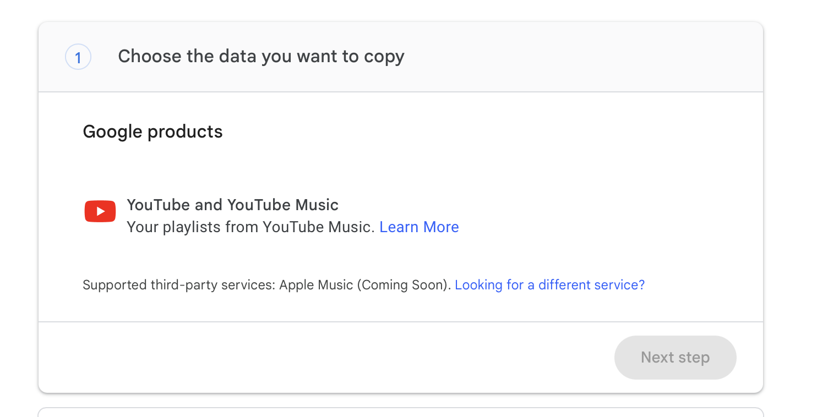
Task: Click the Google products section heading
Action: (152, 132)
